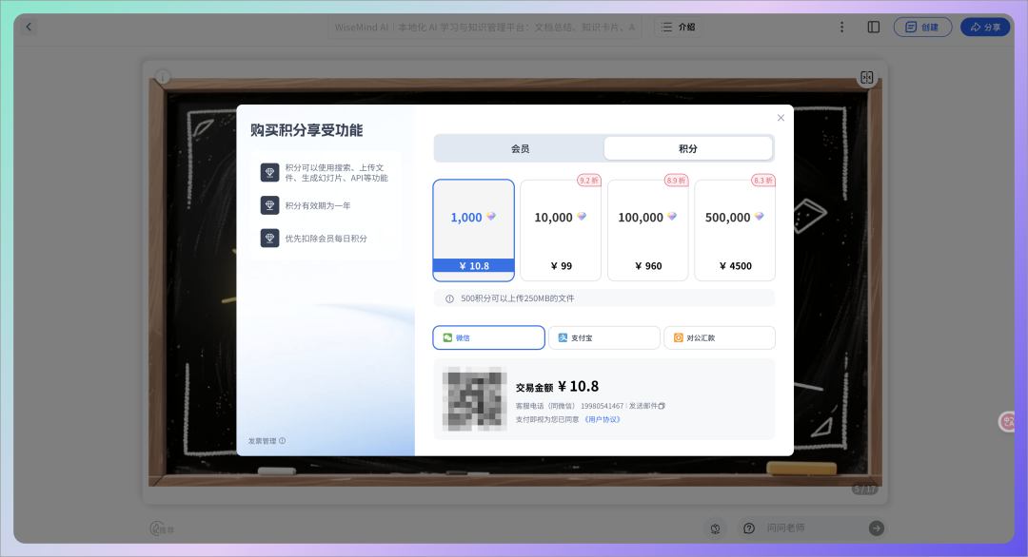
Task: Click the 9.2折 discount badge
Action: [589, 180]
